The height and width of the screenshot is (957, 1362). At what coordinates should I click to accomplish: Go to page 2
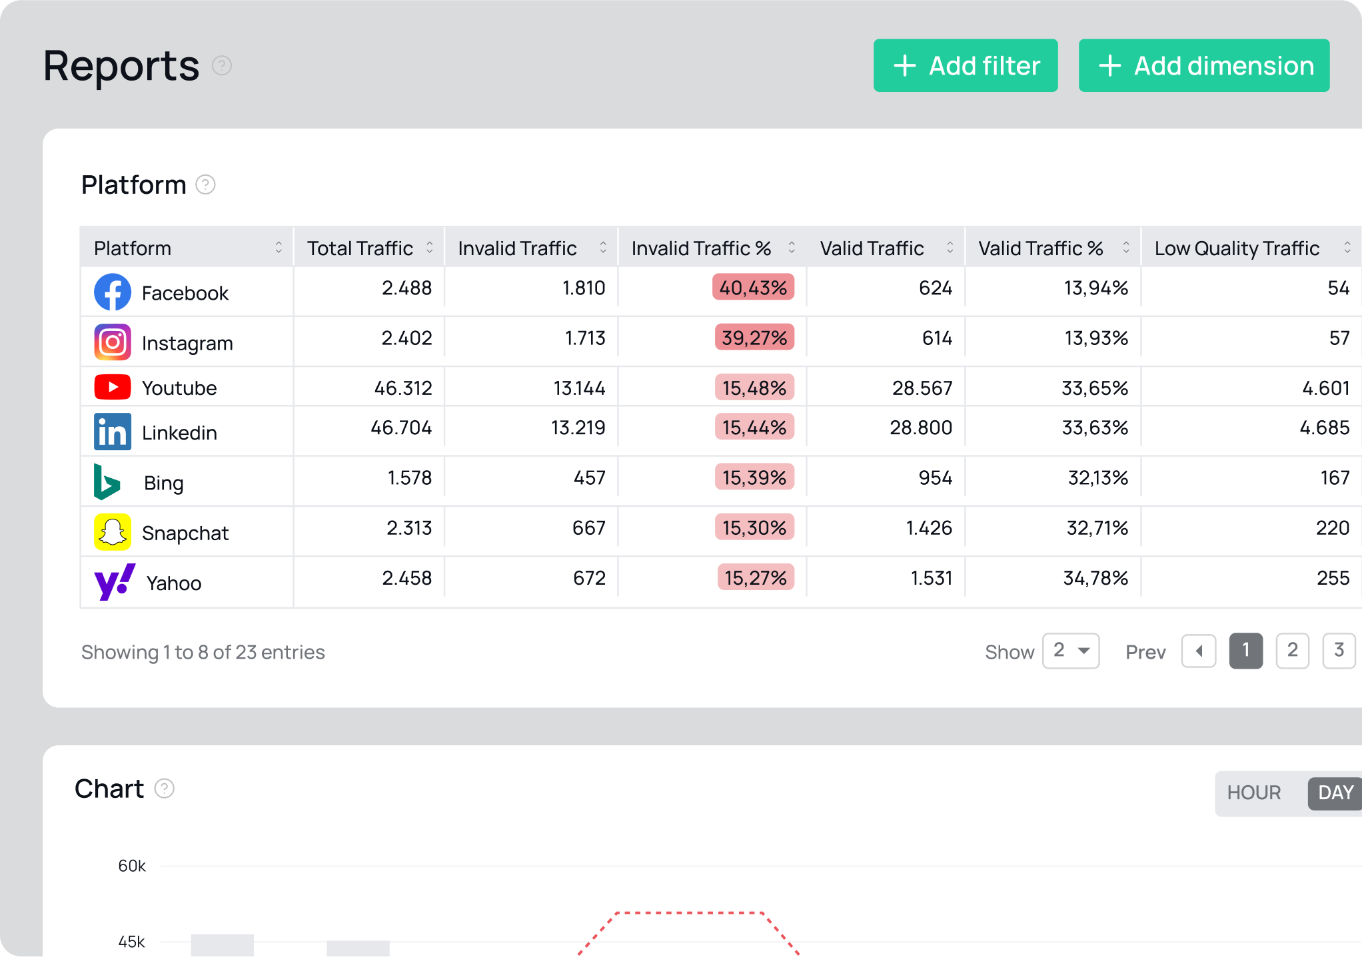(x=1293, y=651)
